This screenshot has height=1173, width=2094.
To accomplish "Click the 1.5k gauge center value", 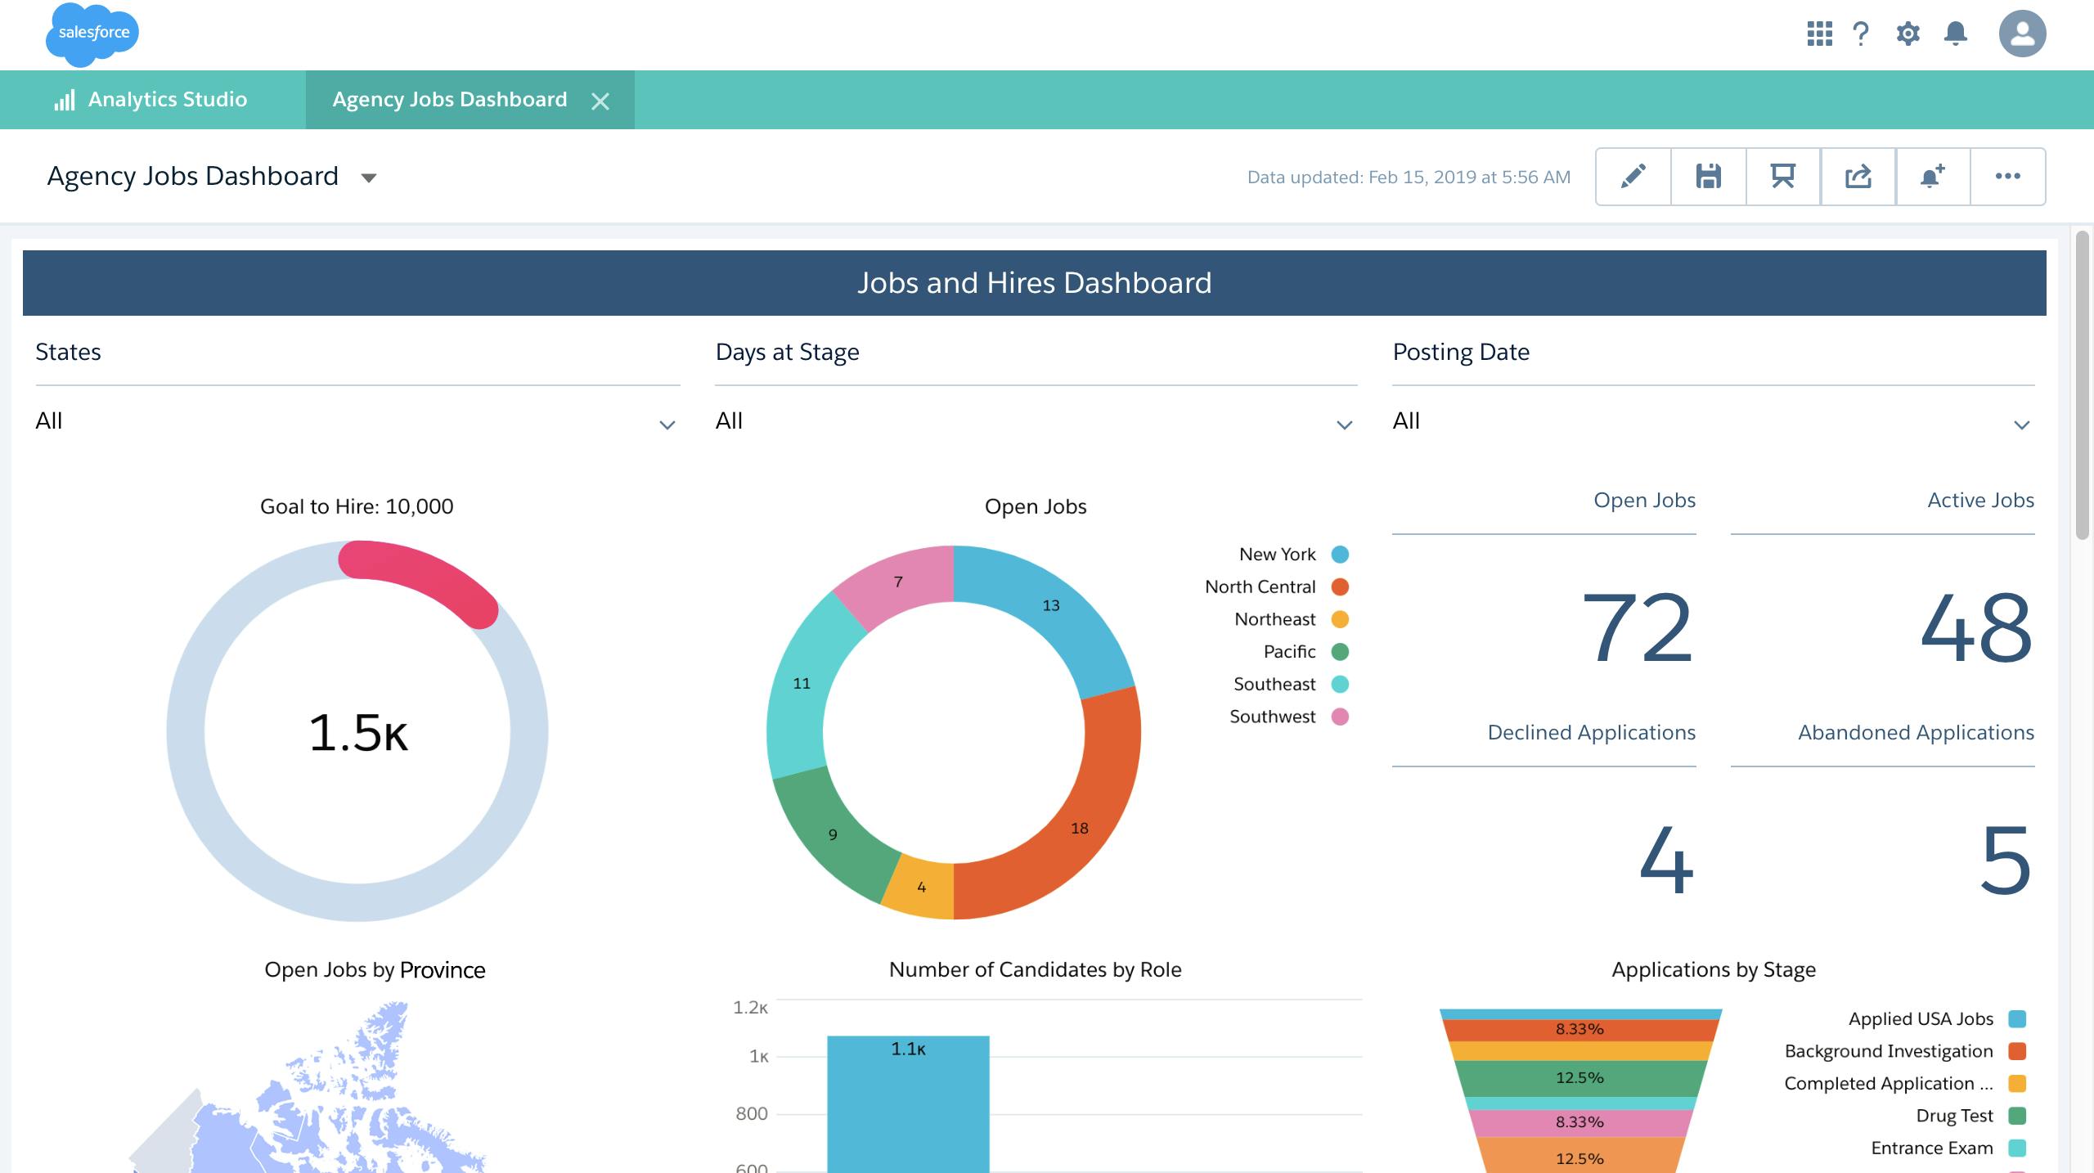I will 357,732.
